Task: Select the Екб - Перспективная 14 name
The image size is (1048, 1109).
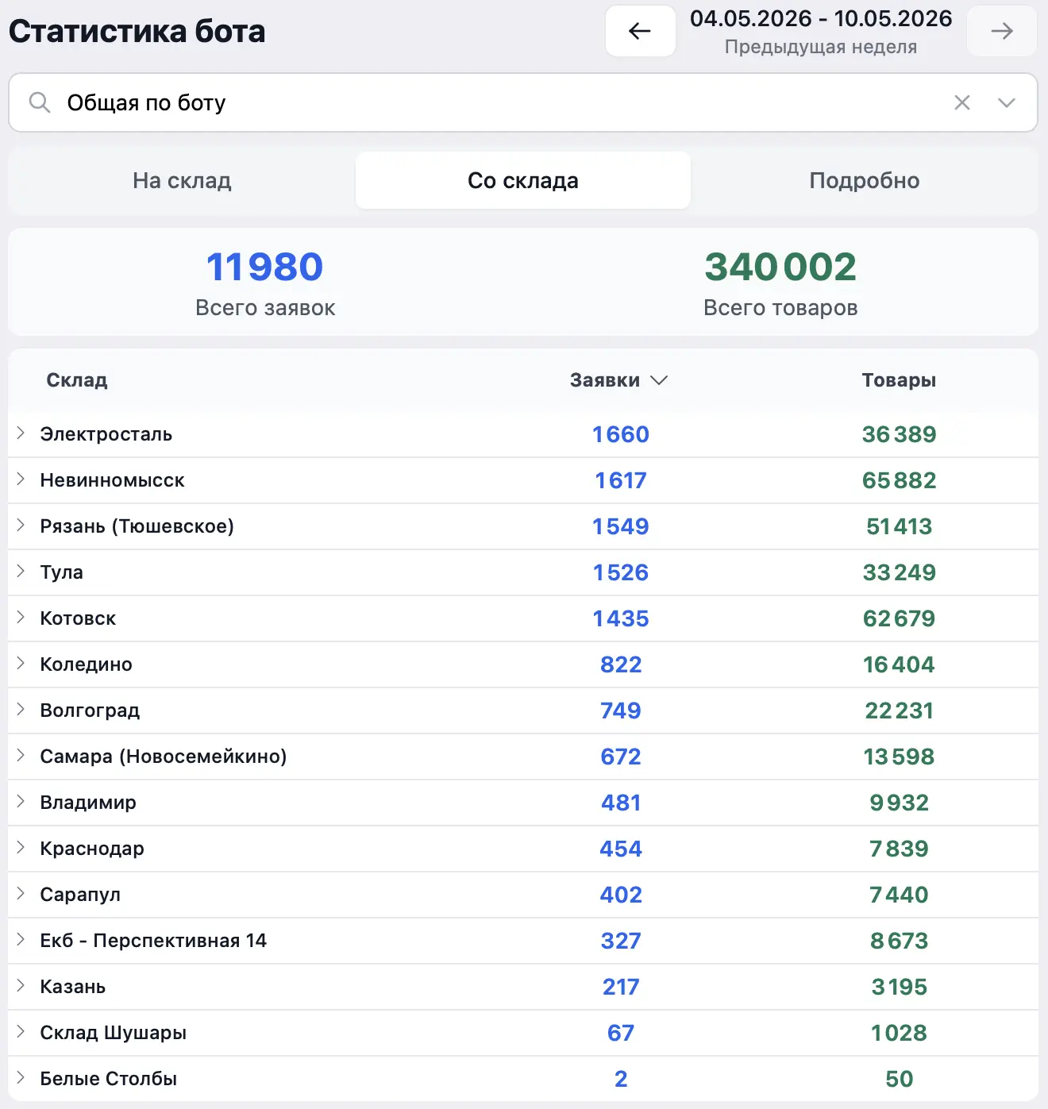Action: pos(153,941)
